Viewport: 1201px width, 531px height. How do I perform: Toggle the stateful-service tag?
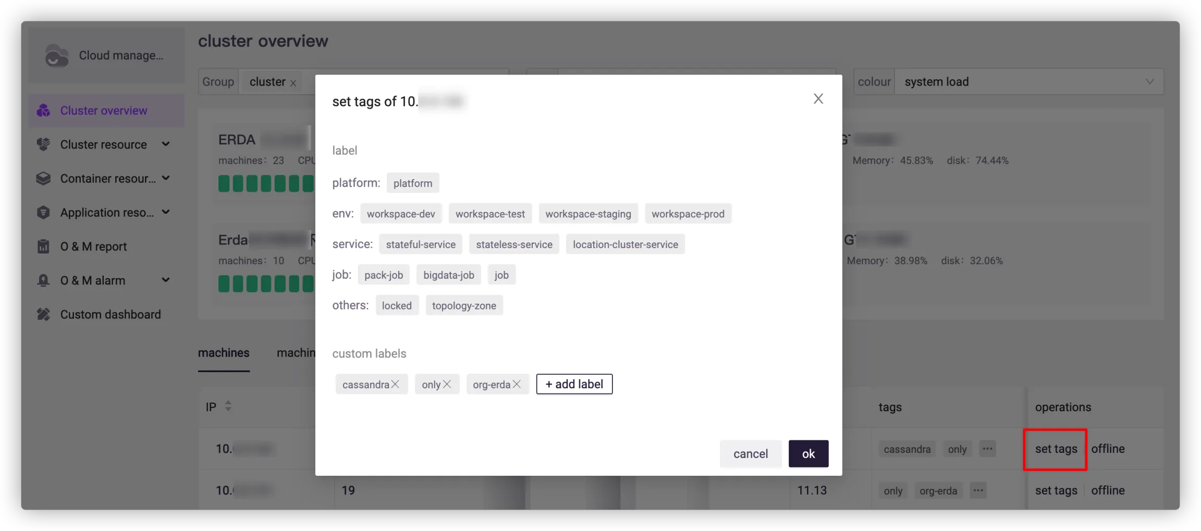[x=420, y=244]
